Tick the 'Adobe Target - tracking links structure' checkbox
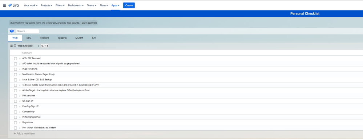 tap(16, 90)
